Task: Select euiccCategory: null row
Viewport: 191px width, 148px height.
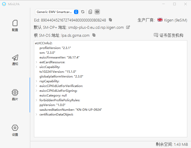Action: [x=53, y=95]
